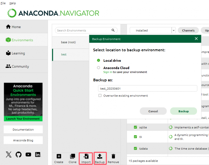Screen dimensions: 209x165
Task: Click the Learning book icon
Action: (8, 53)
